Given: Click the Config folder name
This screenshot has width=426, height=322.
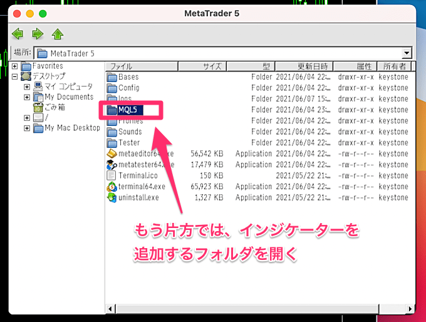Looking at the screenshot, I should coord(129,88).
